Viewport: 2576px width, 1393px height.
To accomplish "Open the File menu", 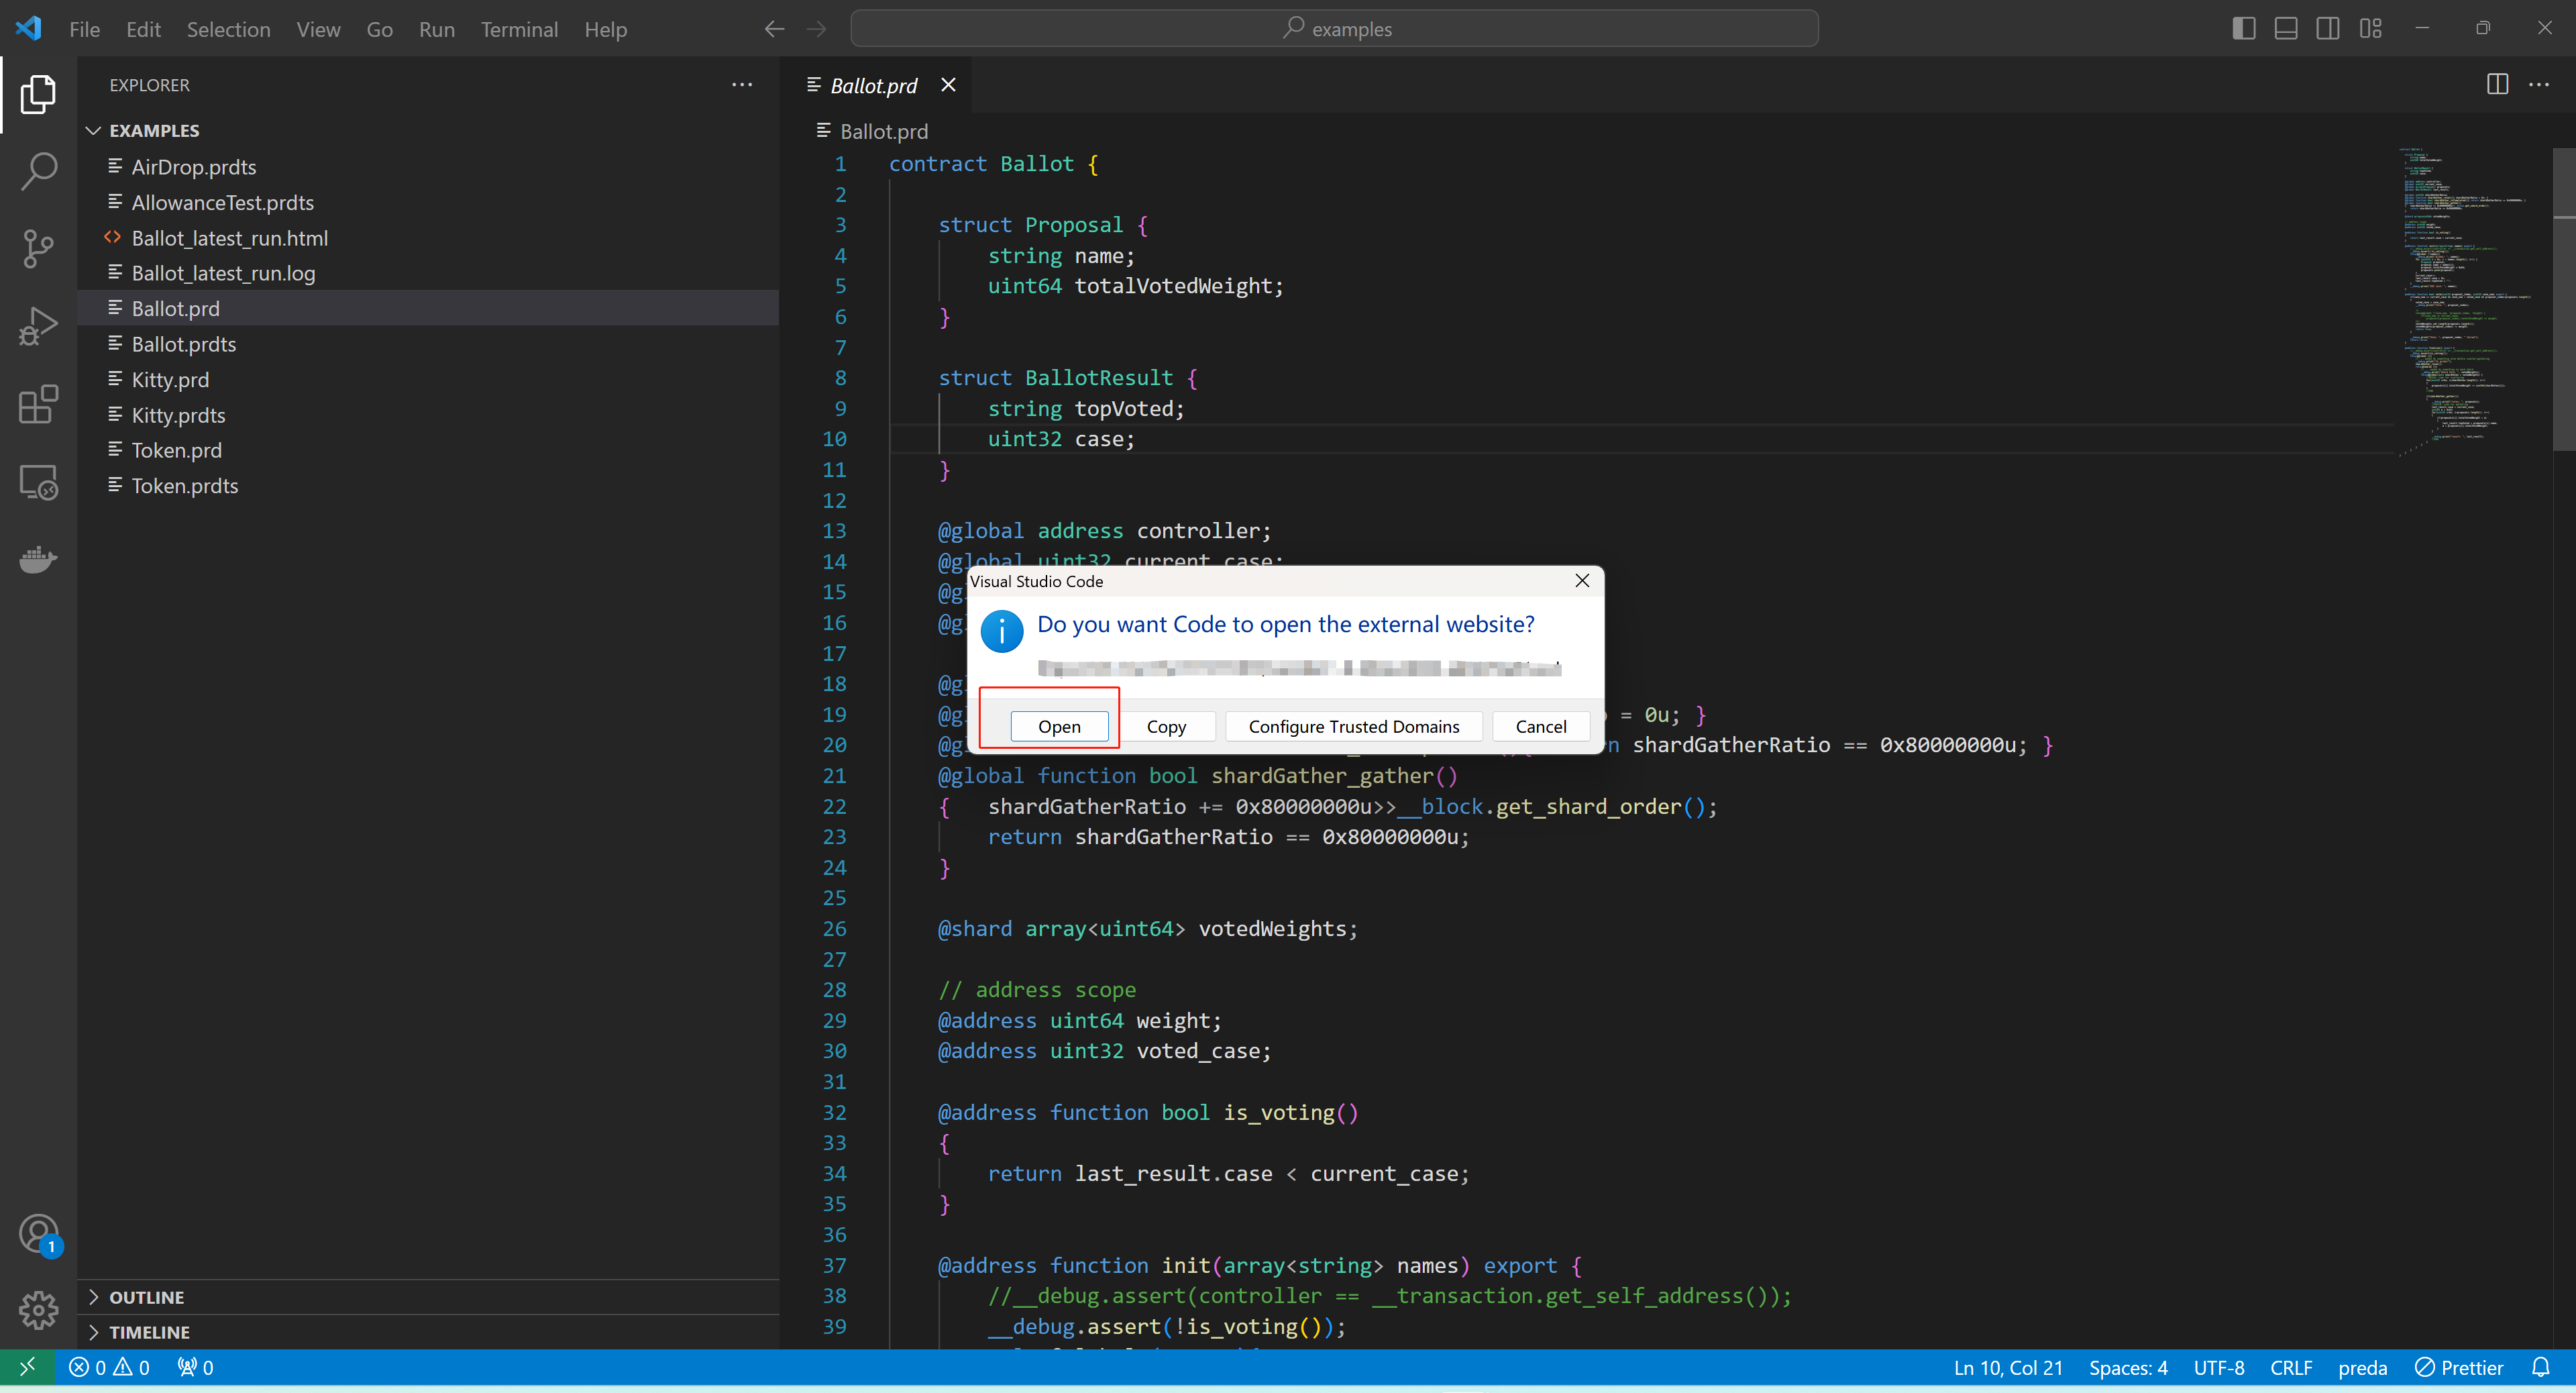I will tap(85, 29).
